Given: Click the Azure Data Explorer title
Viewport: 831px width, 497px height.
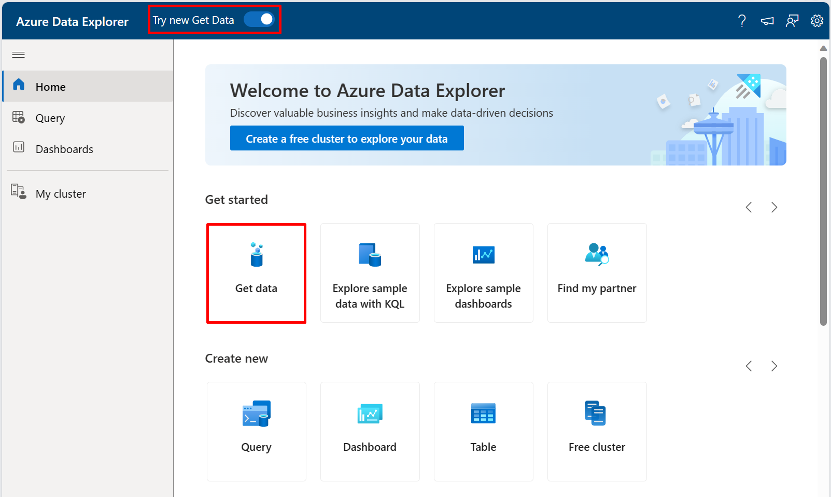Looking at the screenshot, I should coord(72,22).
